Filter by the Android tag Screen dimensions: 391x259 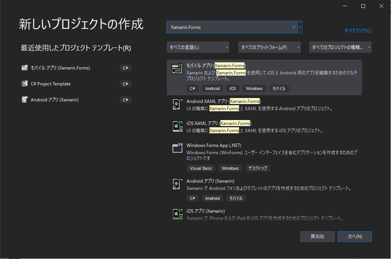212,88
